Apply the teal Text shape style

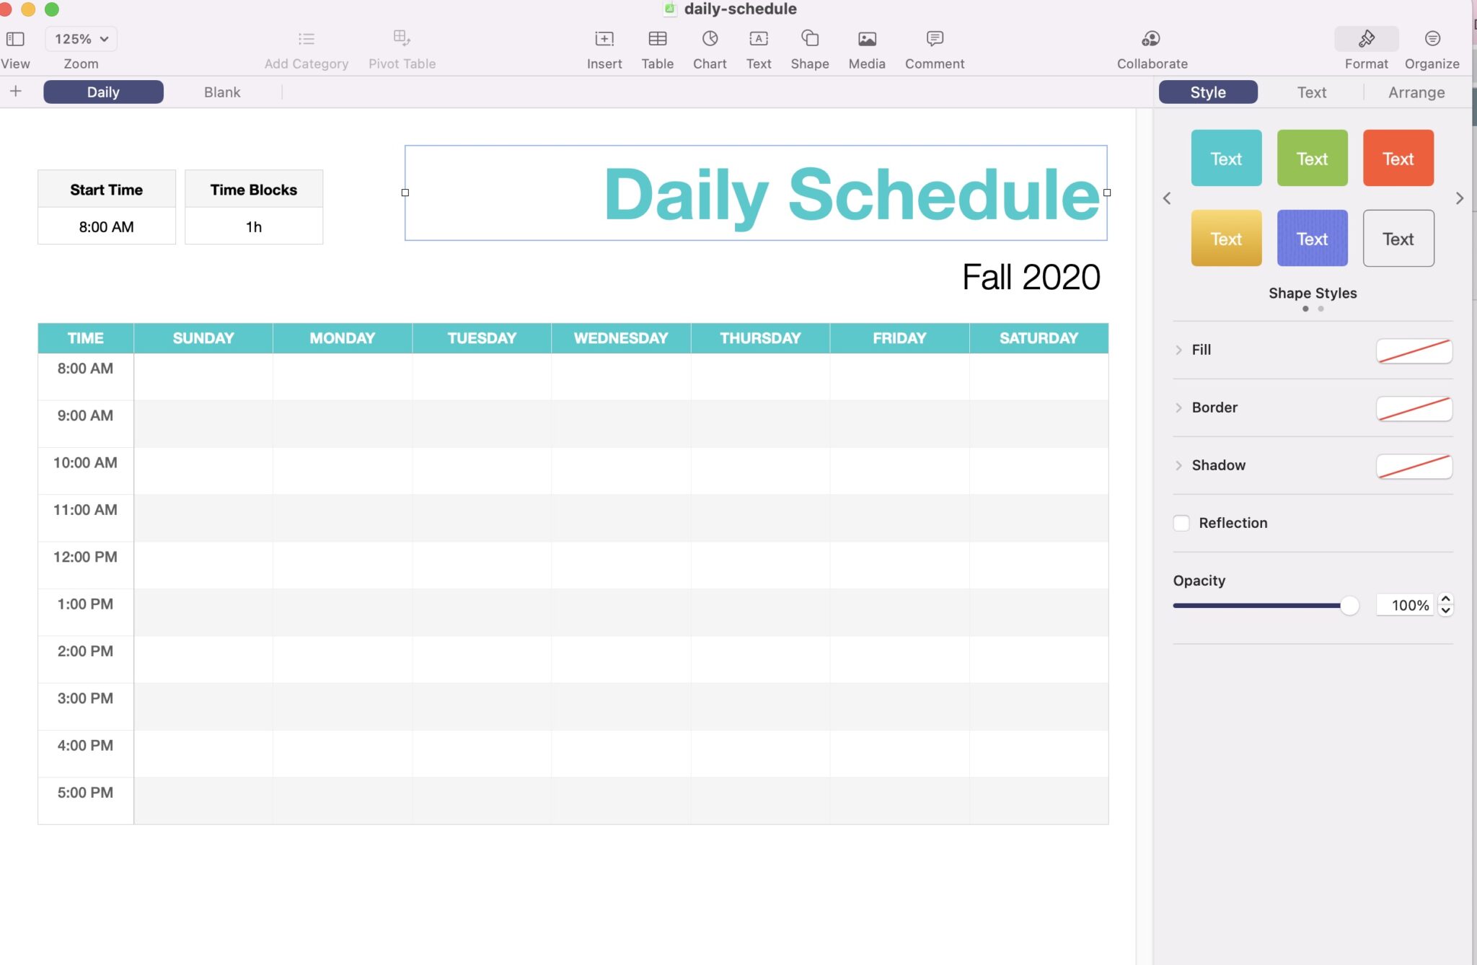coord(1226,158)
